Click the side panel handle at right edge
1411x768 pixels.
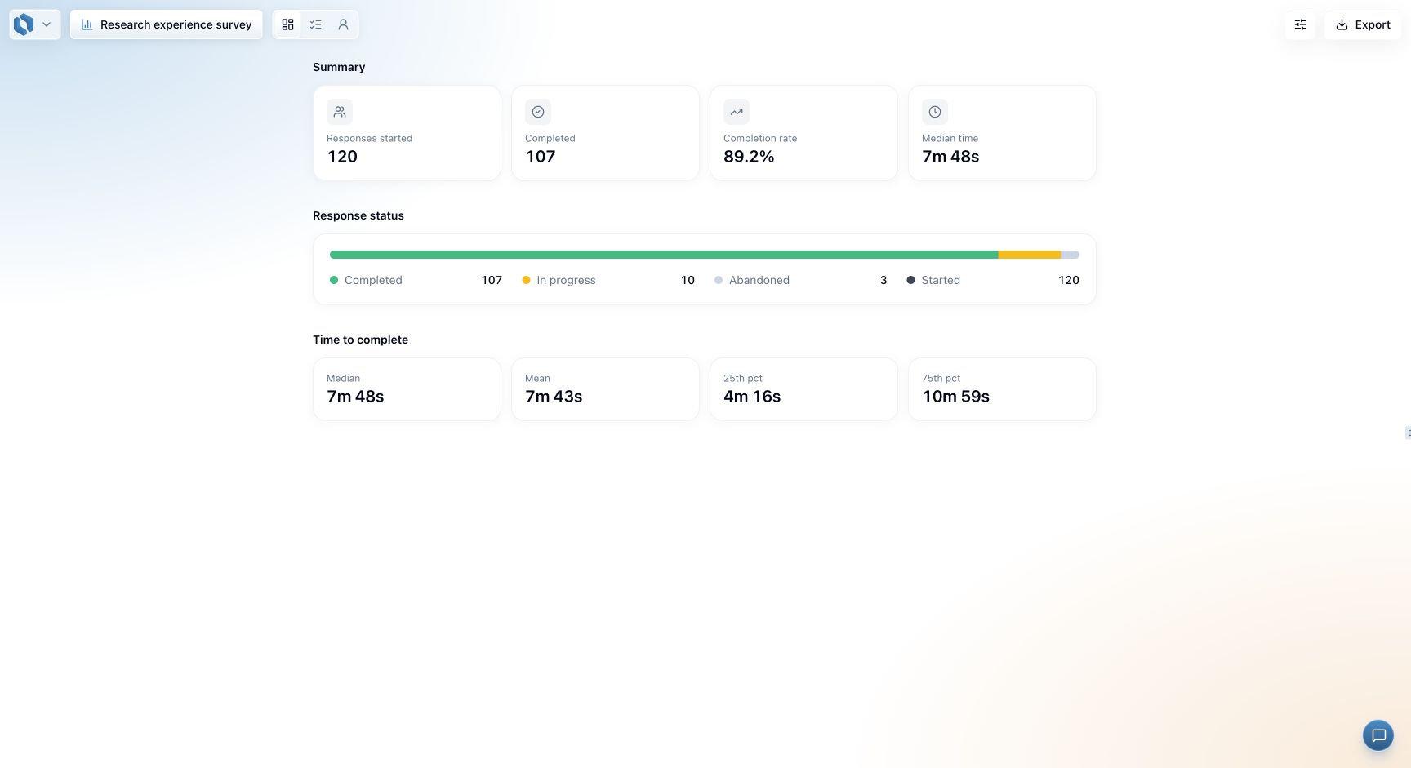click(1408, 433)
